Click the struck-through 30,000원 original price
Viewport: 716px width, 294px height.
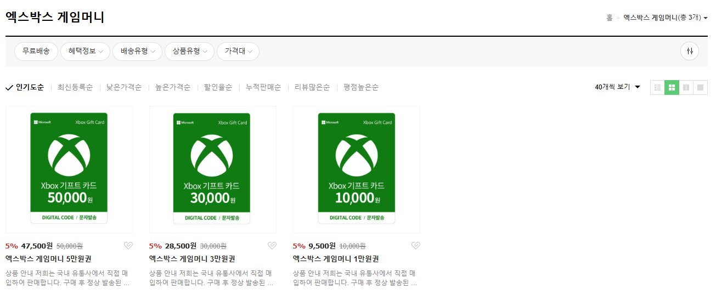point(213,246)
